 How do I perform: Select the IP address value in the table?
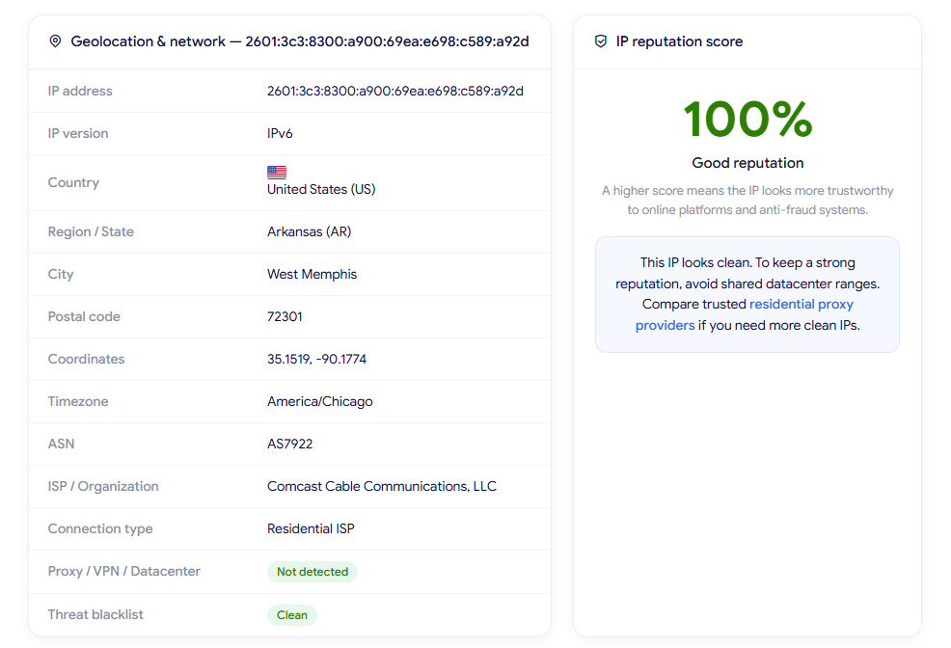coord(394,91)
